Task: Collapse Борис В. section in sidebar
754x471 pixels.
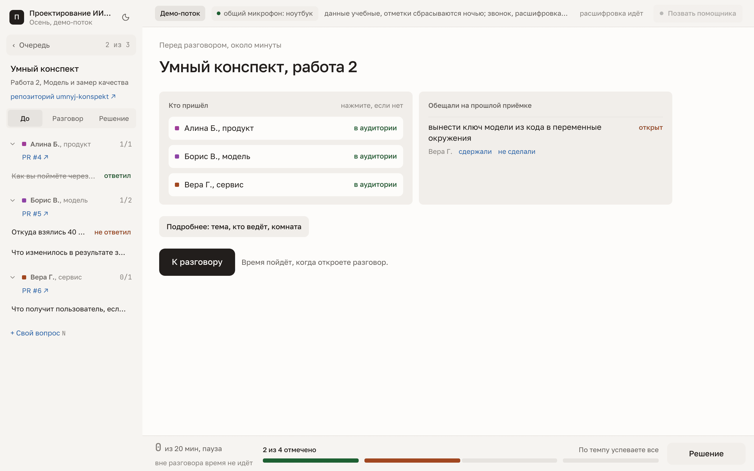Action: [13, 200]
